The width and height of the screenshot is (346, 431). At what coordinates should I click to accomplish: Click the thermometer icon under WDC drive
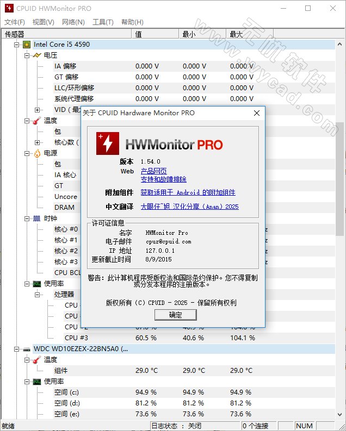pos(37,360)
